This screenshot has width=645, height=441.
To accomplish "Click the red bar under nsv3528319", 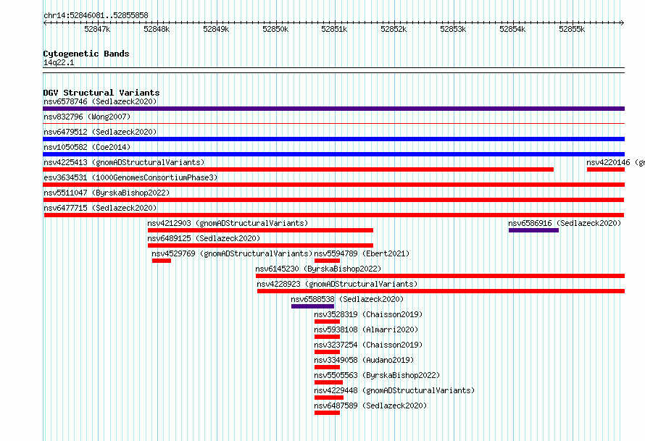I will click(327, 322).
